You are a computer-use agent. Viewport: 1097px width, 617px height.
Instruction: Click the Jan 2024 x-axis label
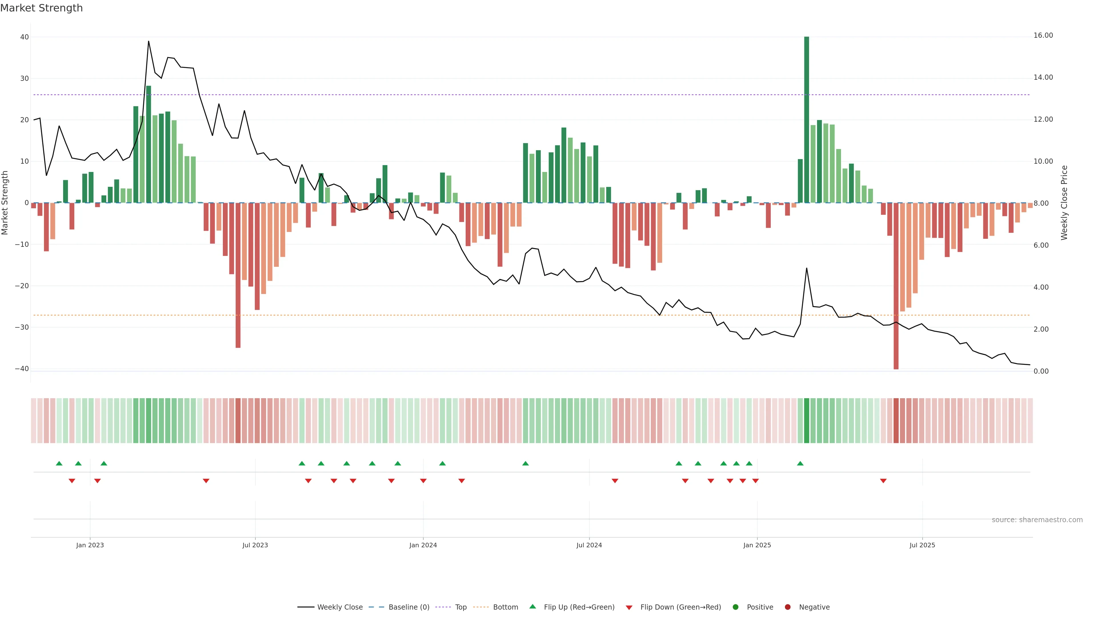[423, 545]
